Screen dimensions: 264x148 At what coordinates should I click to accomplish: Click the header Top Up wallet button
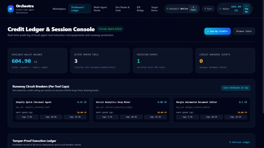click(x=246, y=9)
